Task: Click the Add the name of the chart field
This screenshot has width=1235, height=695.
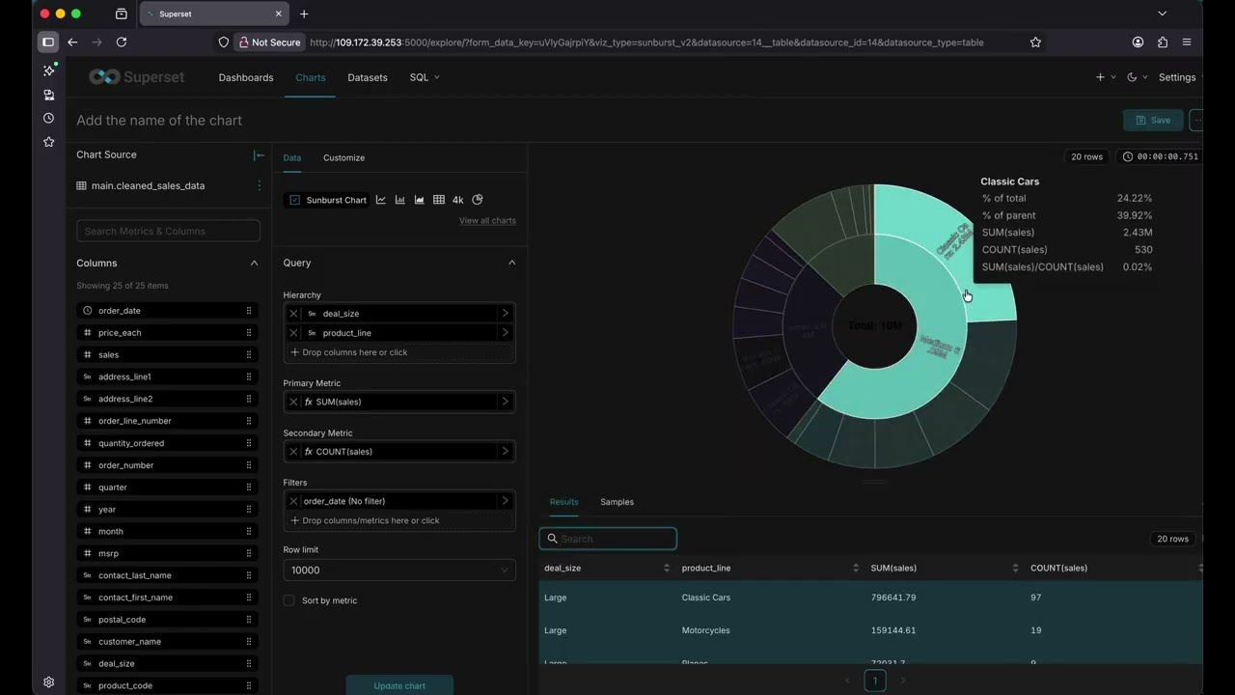Action: [159, 121]
